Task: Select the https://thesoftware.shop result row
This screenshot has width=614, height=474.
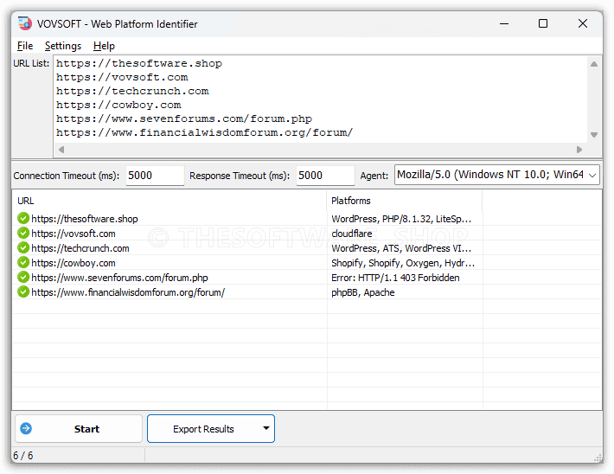Action: click(307, 218)
